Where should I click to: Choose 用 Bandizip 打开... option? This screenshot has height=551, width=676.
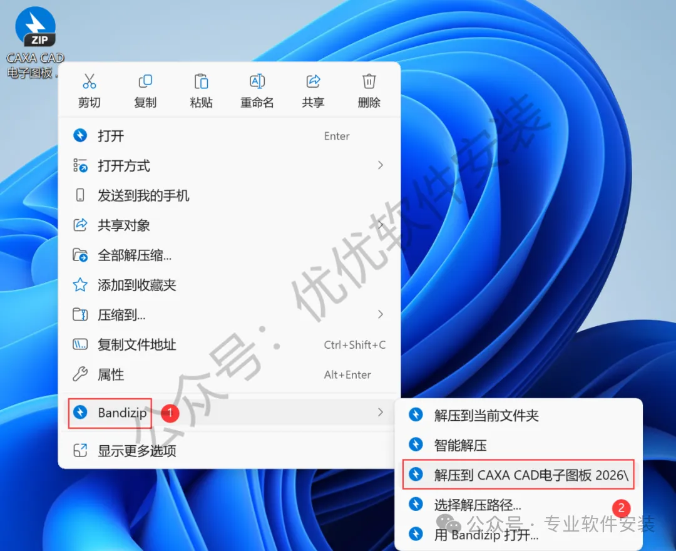(x=519, y=535)
